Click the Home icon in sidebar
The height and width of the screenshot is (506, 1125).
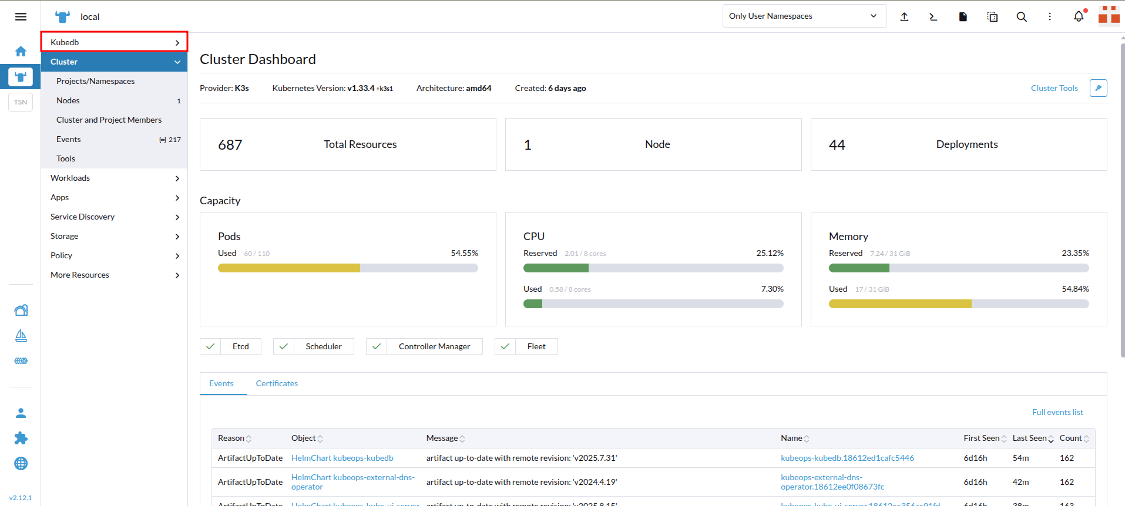(21, 52)
